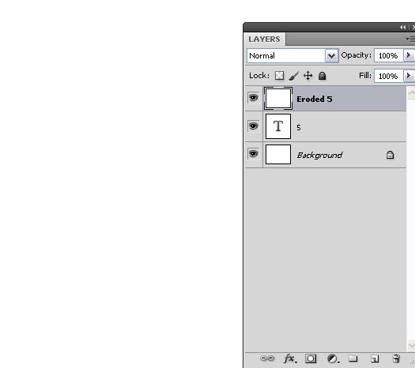Viewport: 415px width, 368px height.
Task: Create a new group folder
Action: 353,359
